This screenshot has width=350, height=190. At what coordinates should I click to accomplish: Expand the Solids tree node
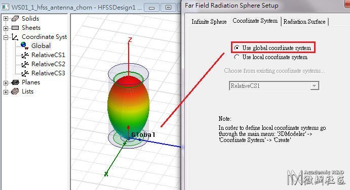point(6,19)
